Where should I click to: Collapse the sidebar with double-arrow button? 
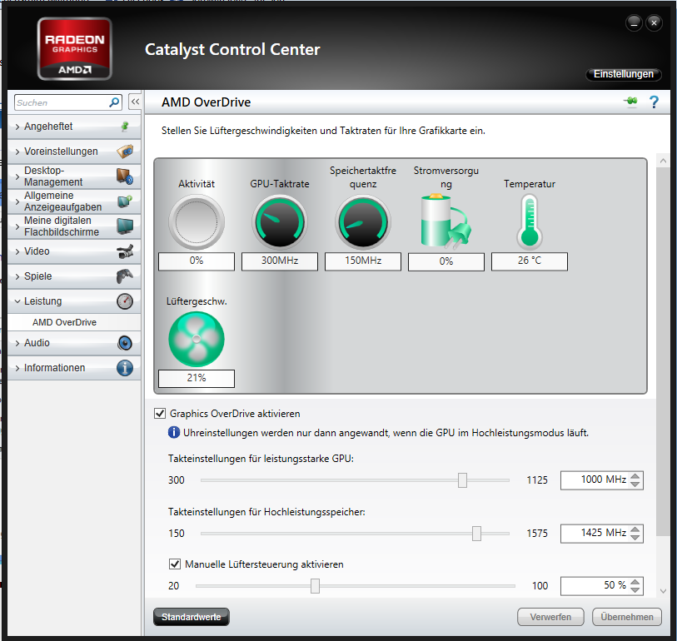click(x=135, y=102)
